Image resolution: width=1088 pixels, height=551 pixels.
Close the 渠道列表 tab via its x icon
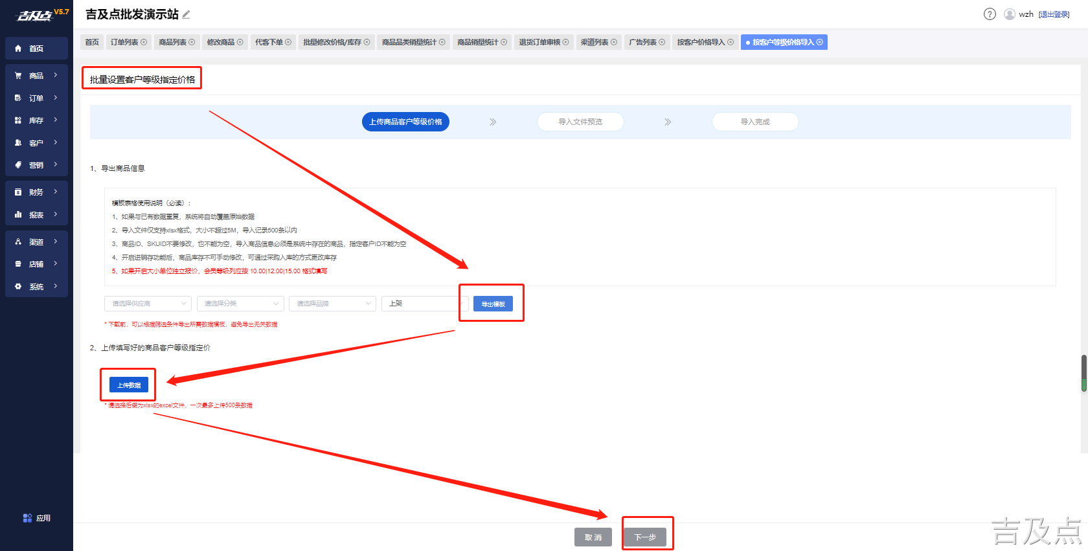pyautogui.click(x=614, y=42)
